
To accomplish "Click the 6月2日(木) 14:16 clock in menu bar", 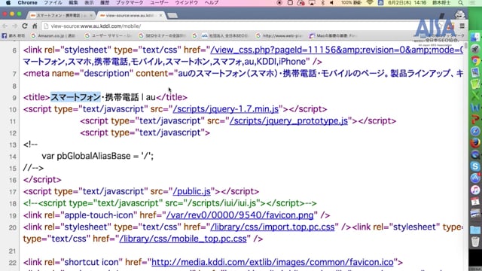I will tap(407, 3).
